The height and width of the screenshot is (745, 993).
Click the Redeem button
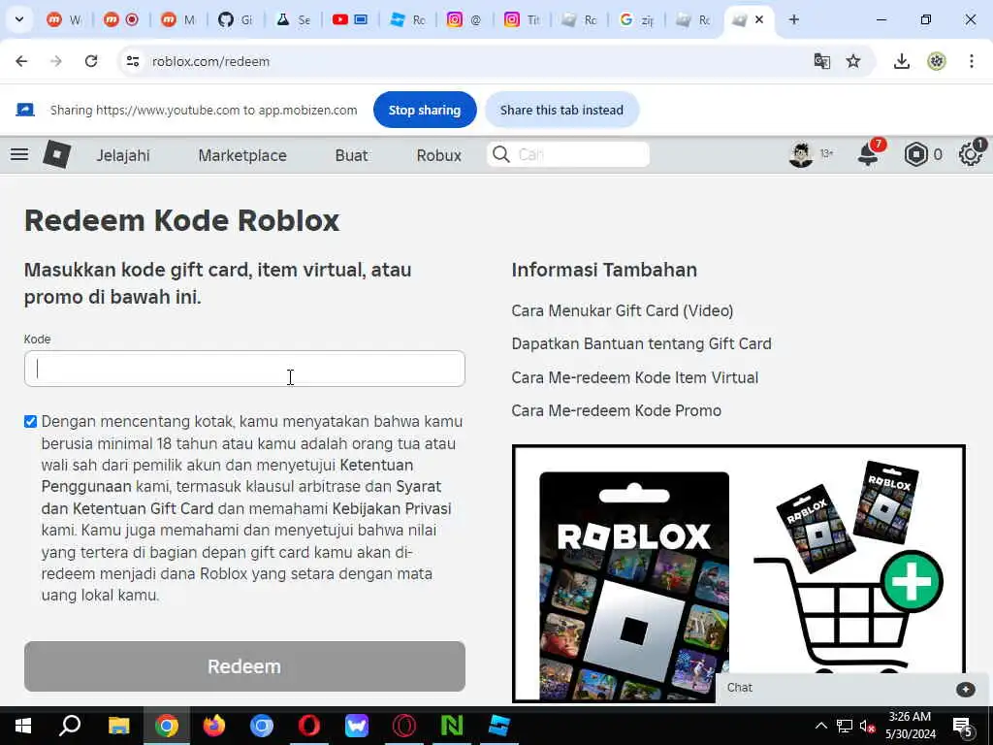click(244, 666)
